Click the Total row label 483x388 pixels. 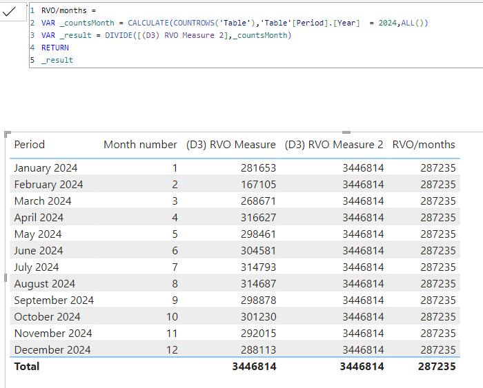click(x=27, y=367)
